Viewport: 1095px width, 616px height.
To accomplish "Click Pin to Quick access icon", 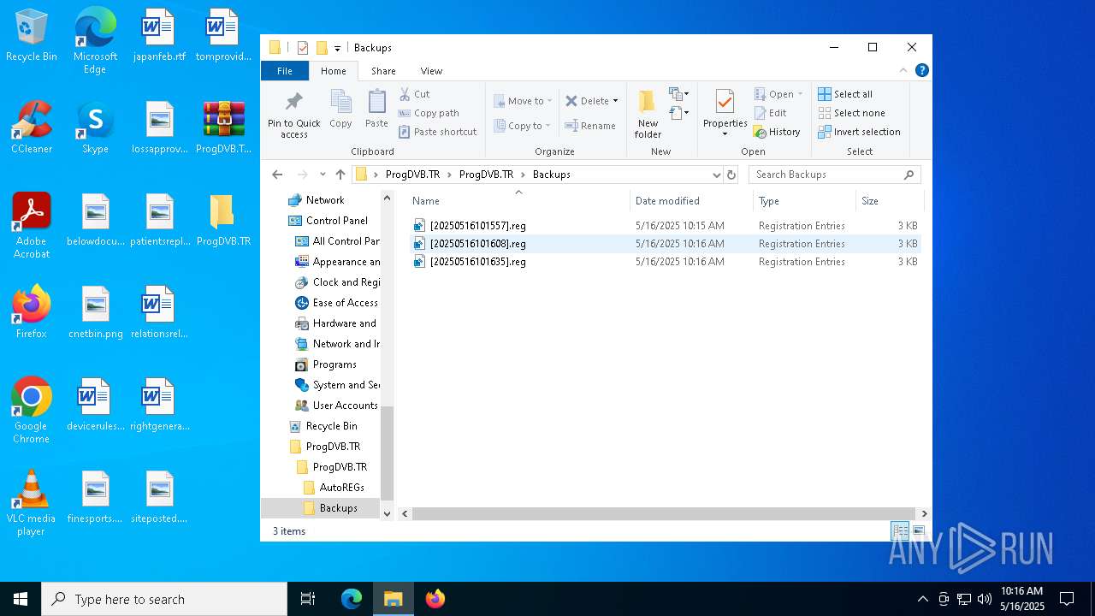I will tap(293, 115).
